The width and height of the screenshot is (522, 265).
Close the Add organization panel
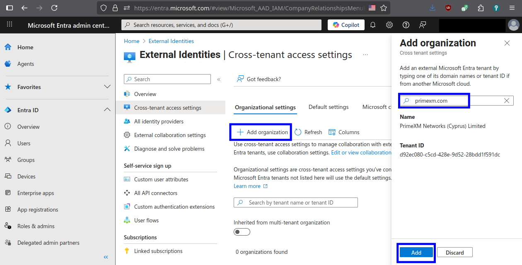[x=507, y=43]
